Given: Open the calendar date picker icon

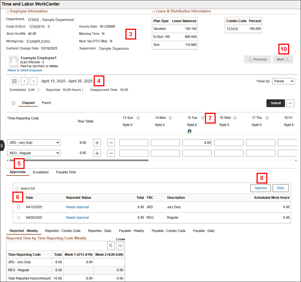Looking at the screenshot, I should (14, 81).
